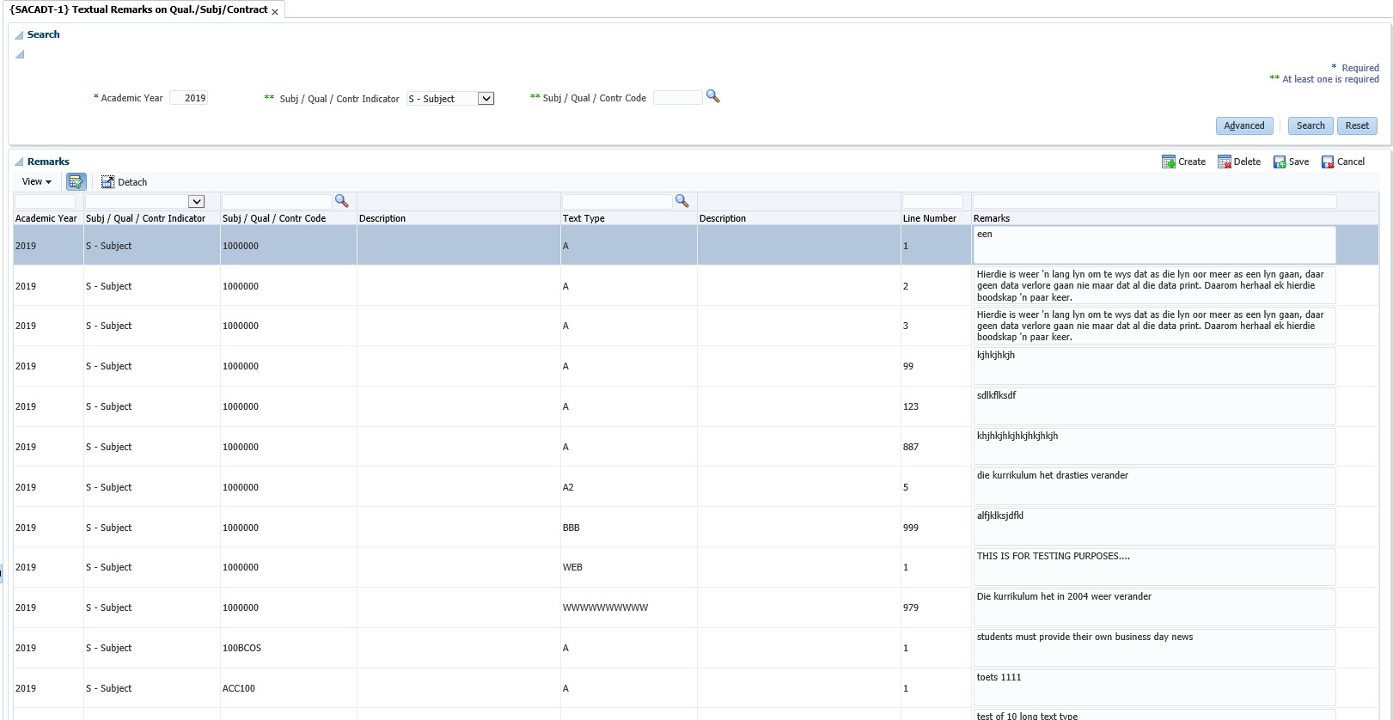
Task: Open the Subj/Qual/Contr Indicator search dropdown
Action: coord(486,99)
